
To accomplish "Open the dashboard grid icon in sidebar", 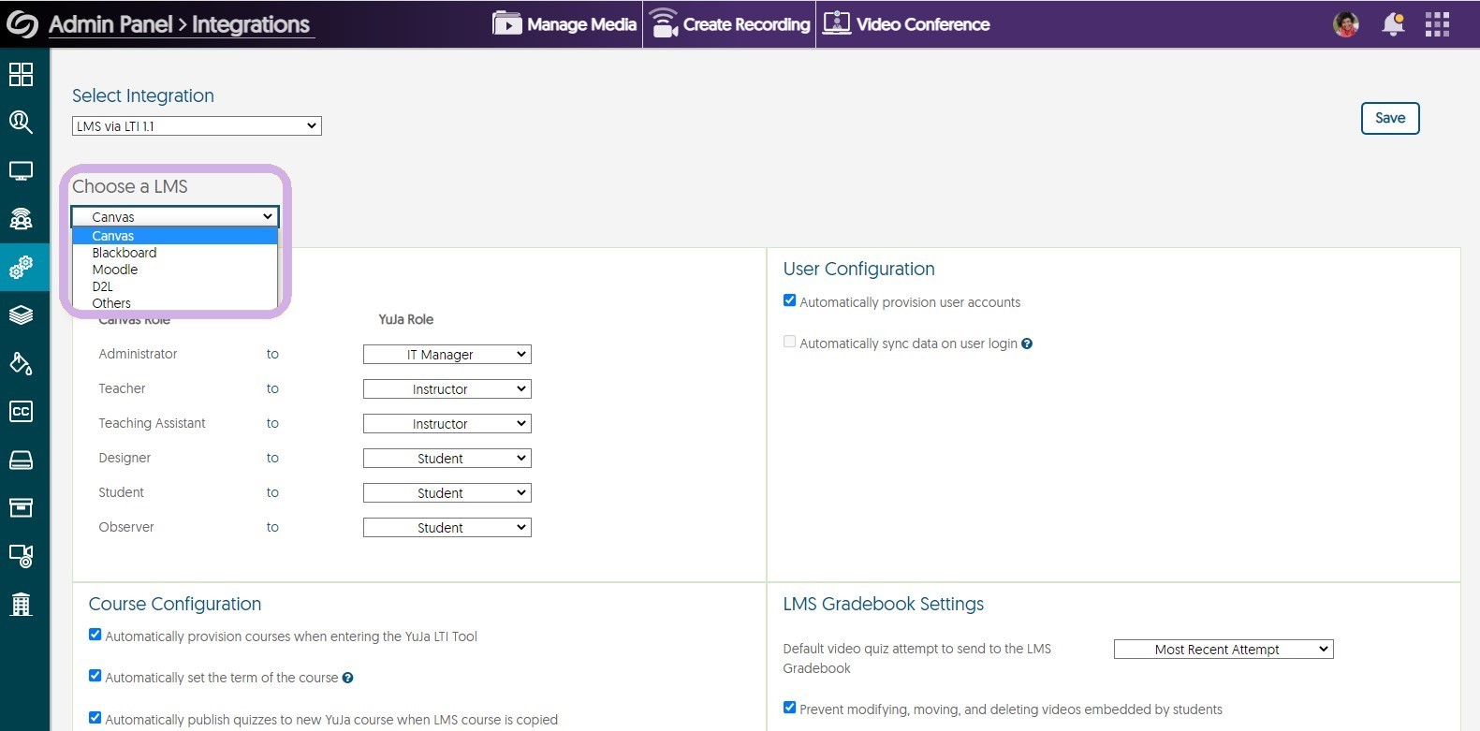I will tap(21, 74).
